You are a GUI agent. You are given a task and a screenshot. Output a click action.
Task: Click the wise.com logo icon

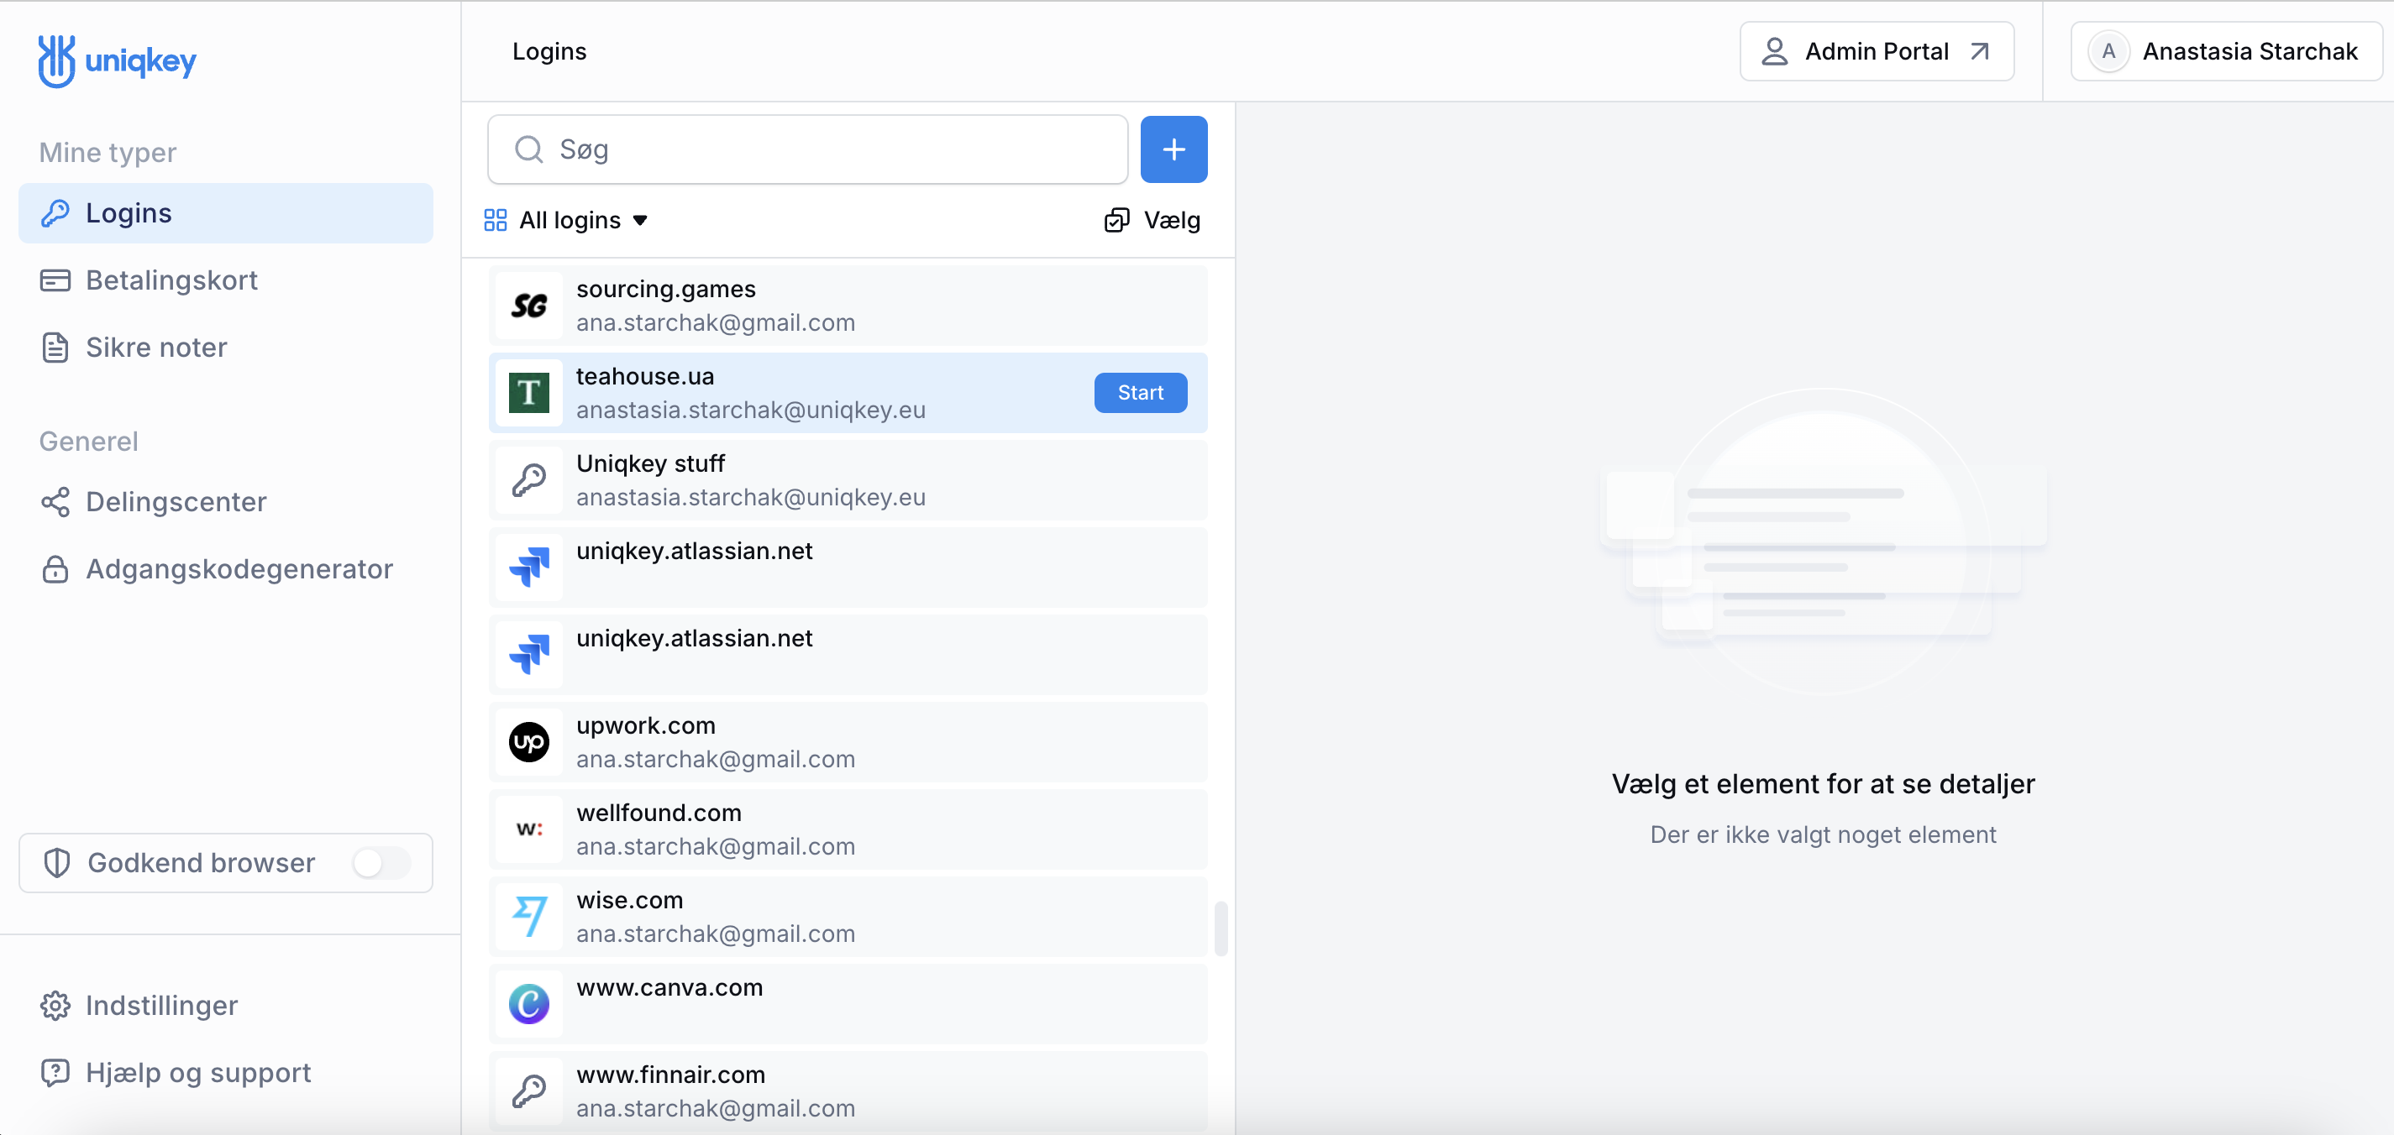pyautogui.click(x=529, y=917)
